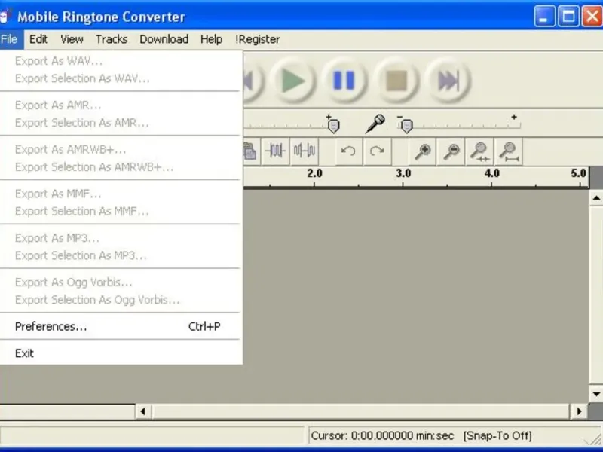Click the 2.0 mark on timeline ruler
Screen dimensions: 603x452
314,173
